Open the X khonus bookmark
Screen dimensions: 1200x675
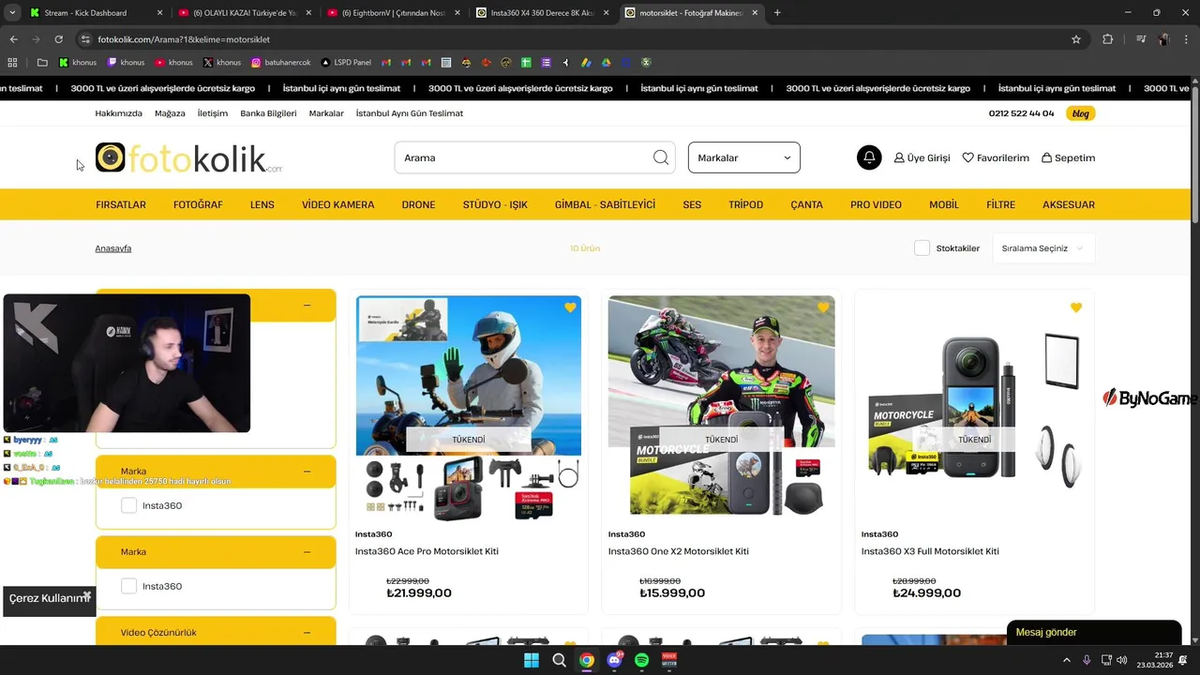pyautogui.click(x=222, y=63)
